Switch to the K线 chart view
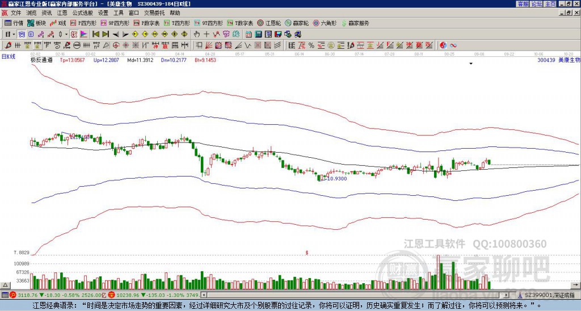 pyautogui.click(x=58, y=23)
